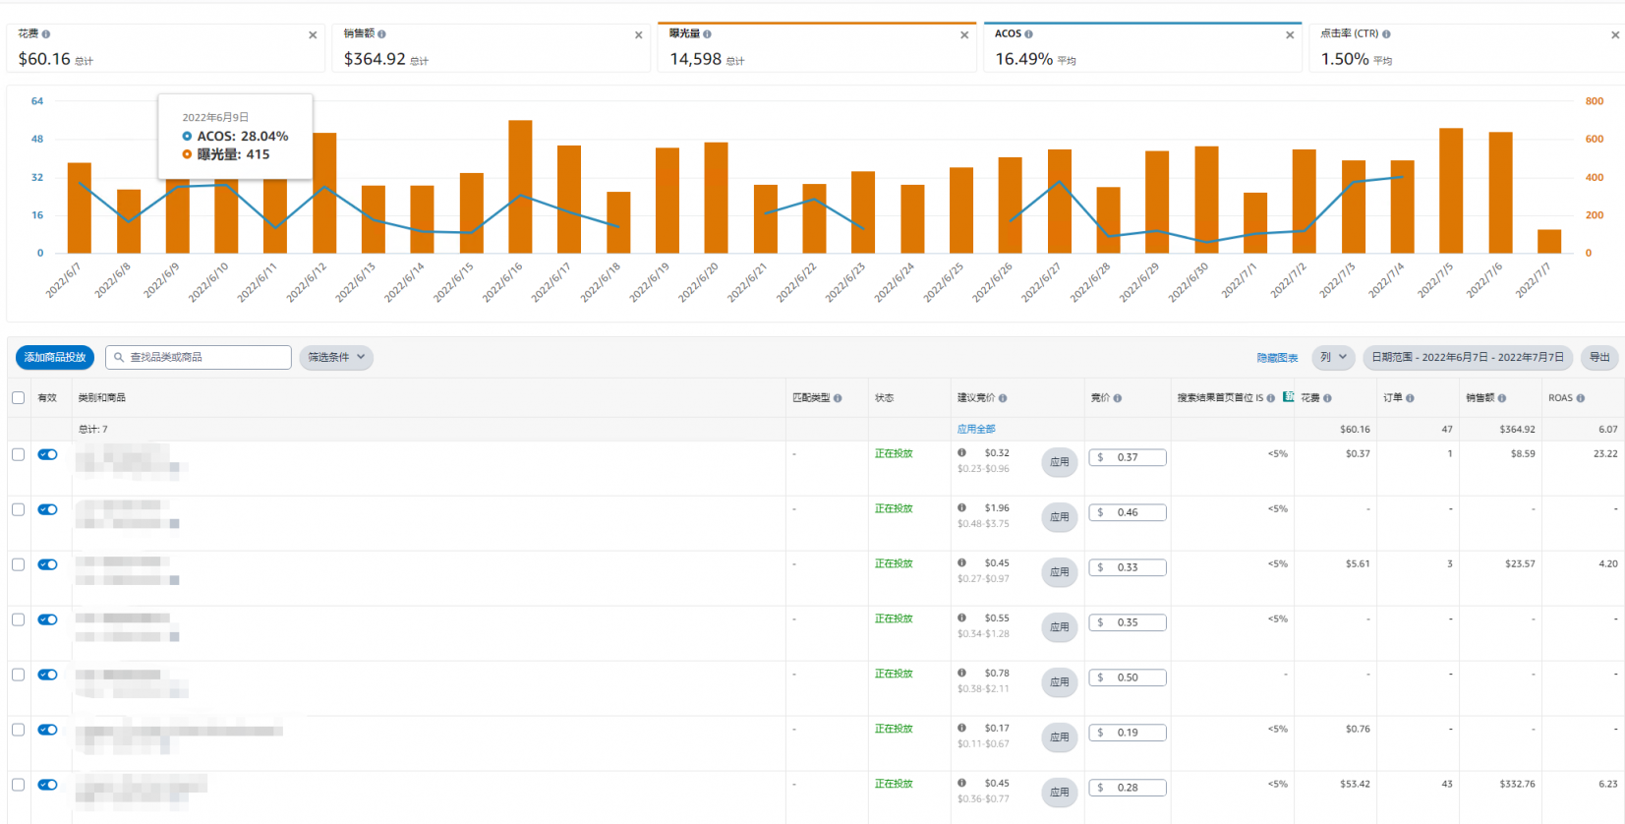The image size is (1625, 824).
Task: Select the ACOS 16.49% metric card
Action: [1142, 48]
